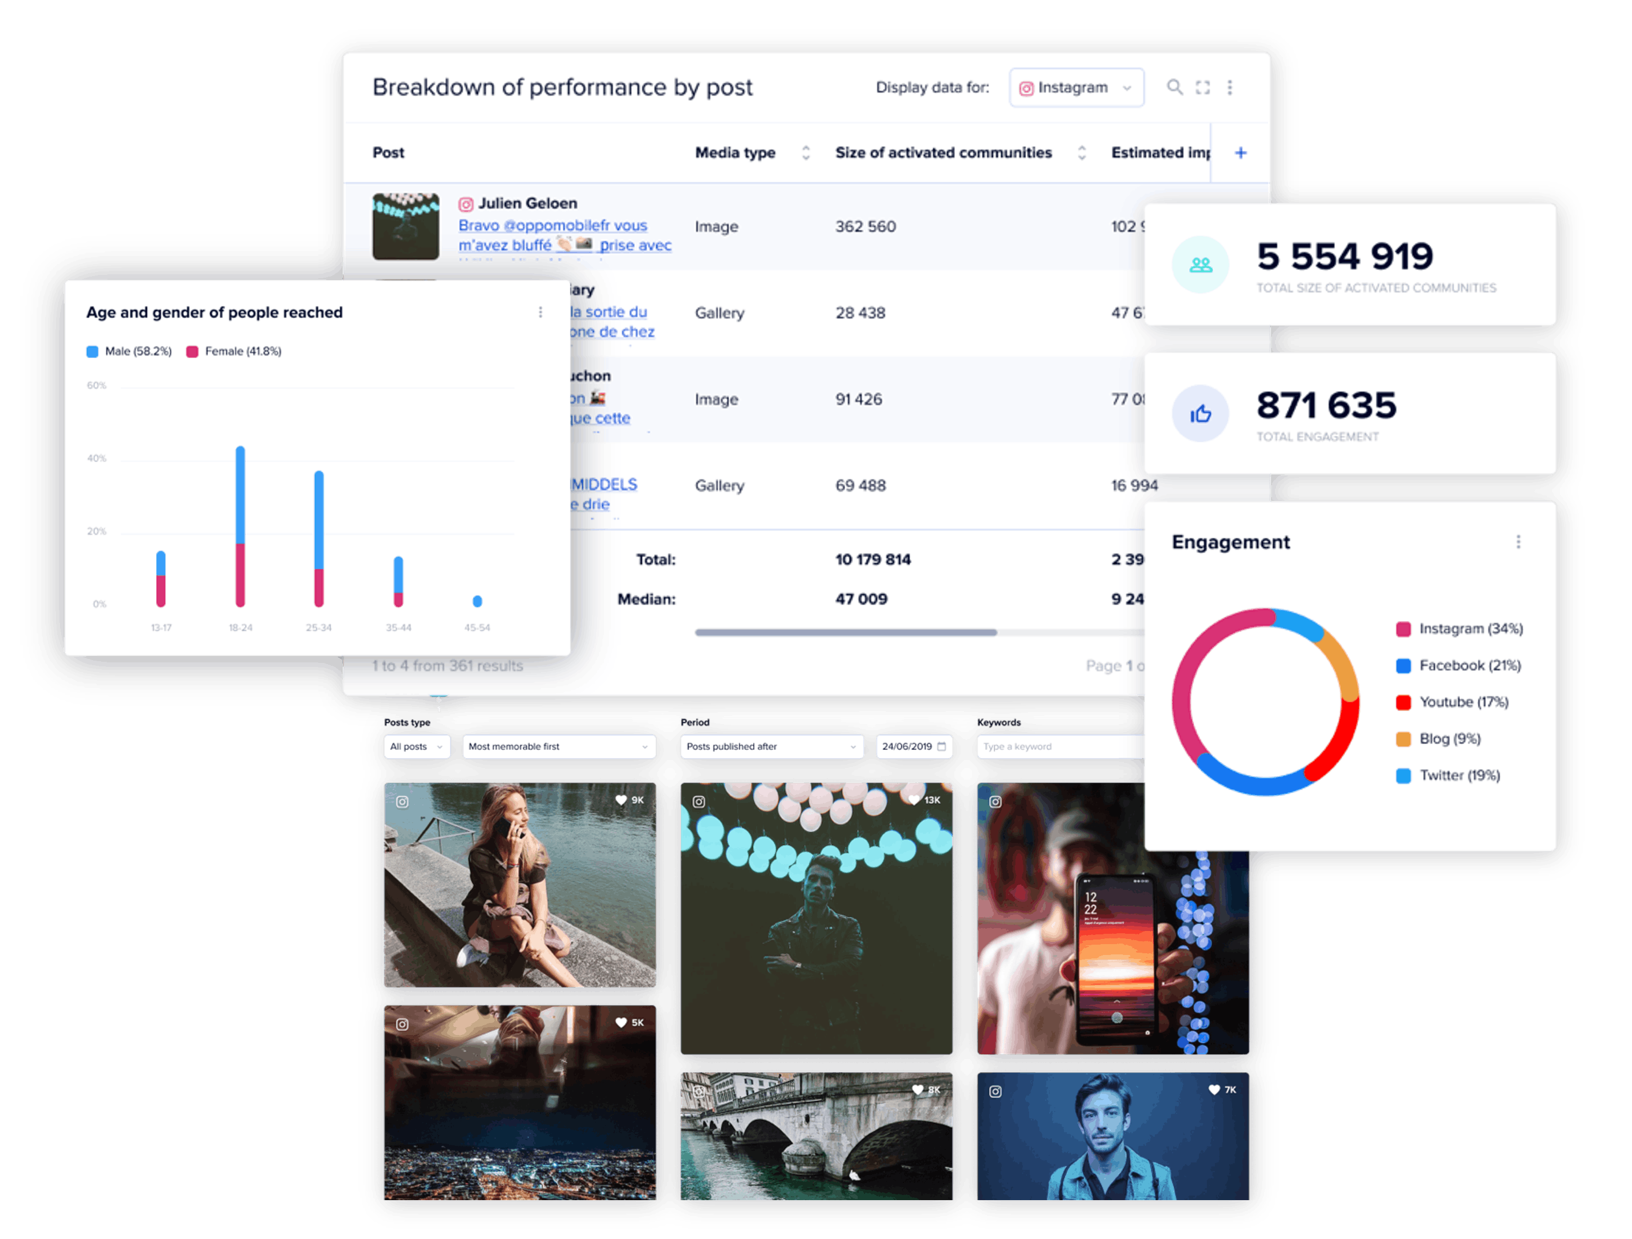
Task: Click the calendar icon in the 24/06/2019 date field
Action: tap(941, 747)
